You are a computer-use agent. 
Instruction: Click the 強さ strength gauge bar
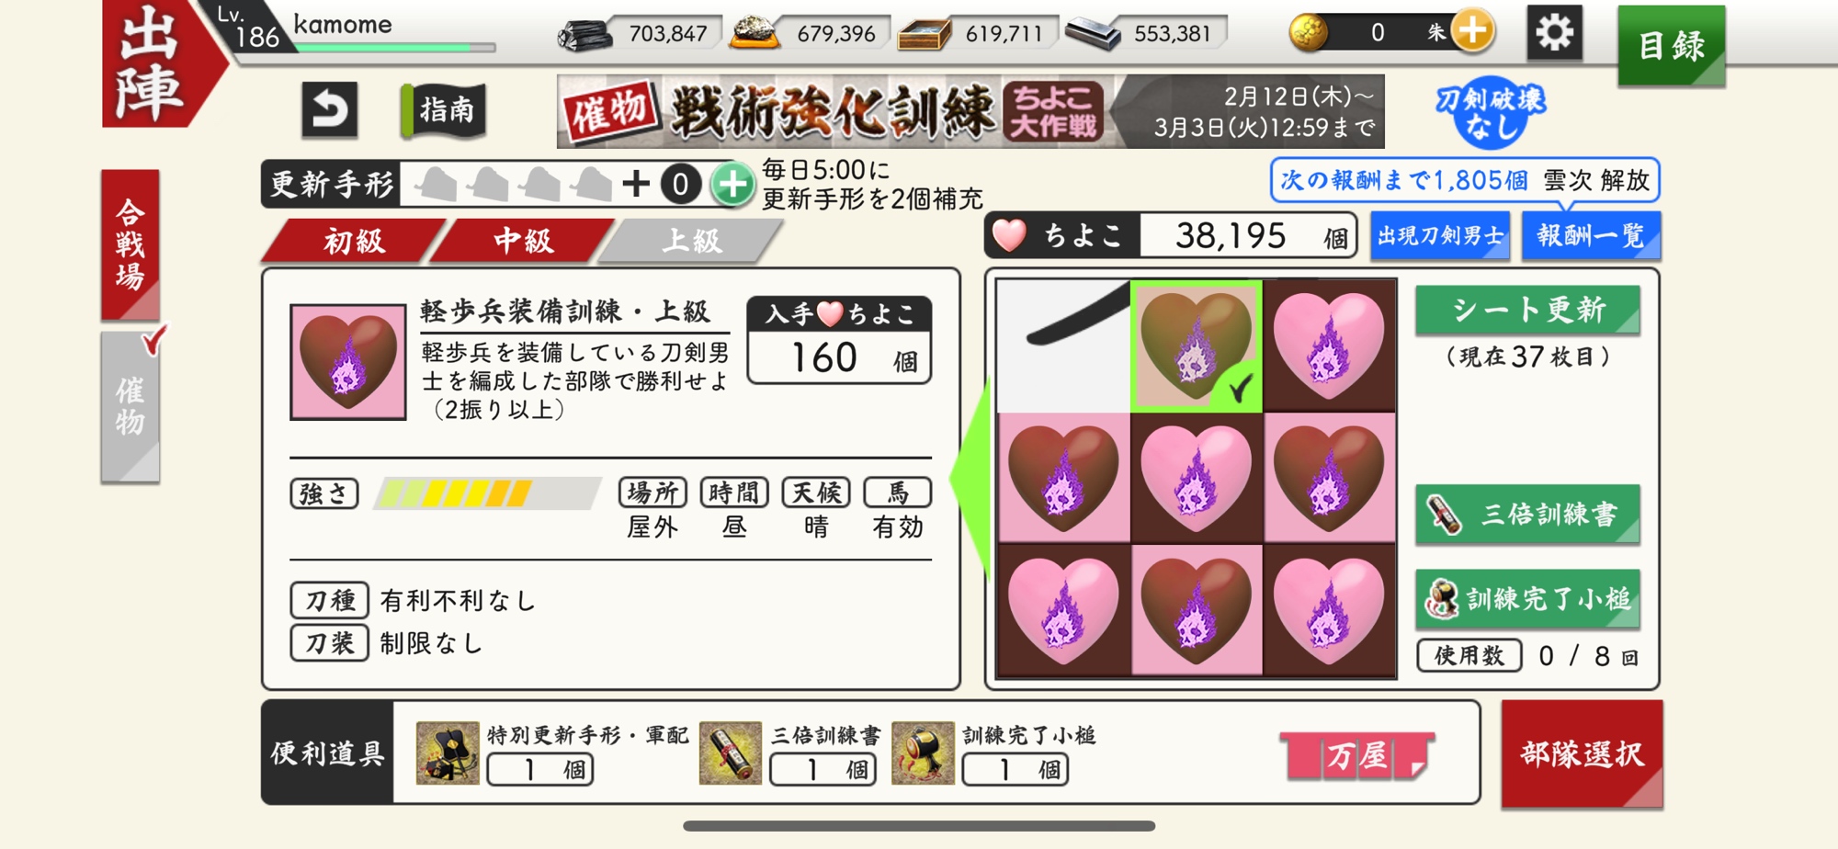tap(487, 493)
